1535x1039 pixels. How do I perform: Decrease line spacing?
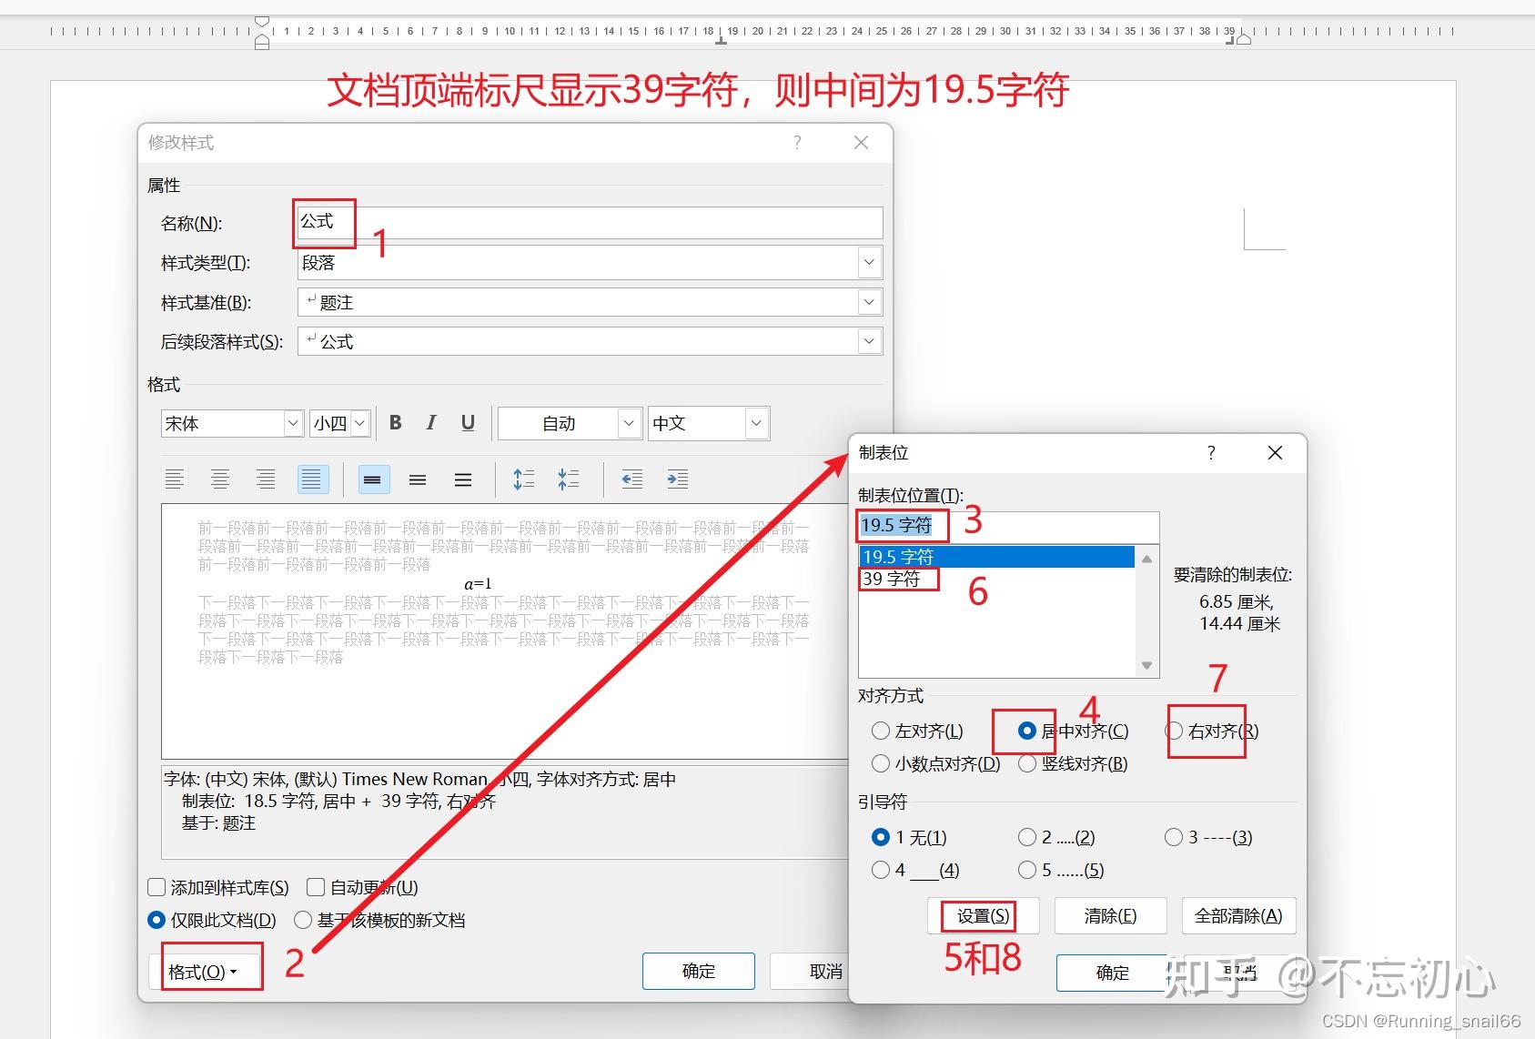point(568,479)
